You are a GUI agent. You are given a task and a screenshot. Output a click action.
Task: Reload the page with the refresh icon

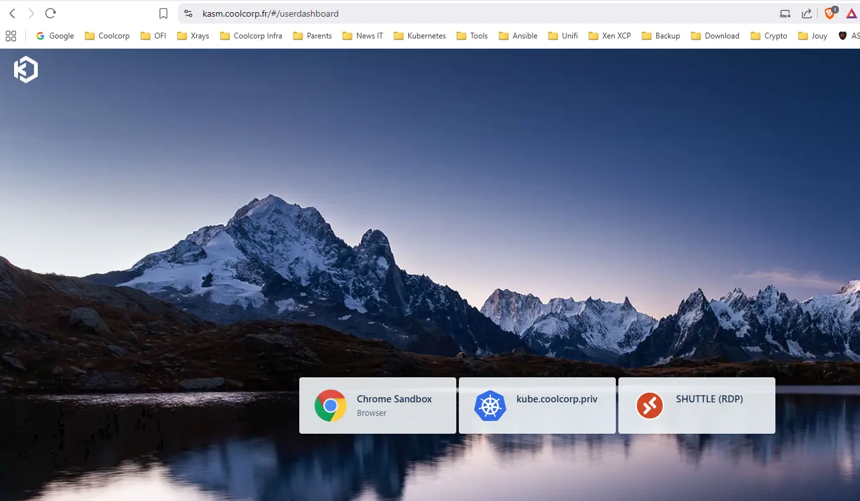pos(51,13)
